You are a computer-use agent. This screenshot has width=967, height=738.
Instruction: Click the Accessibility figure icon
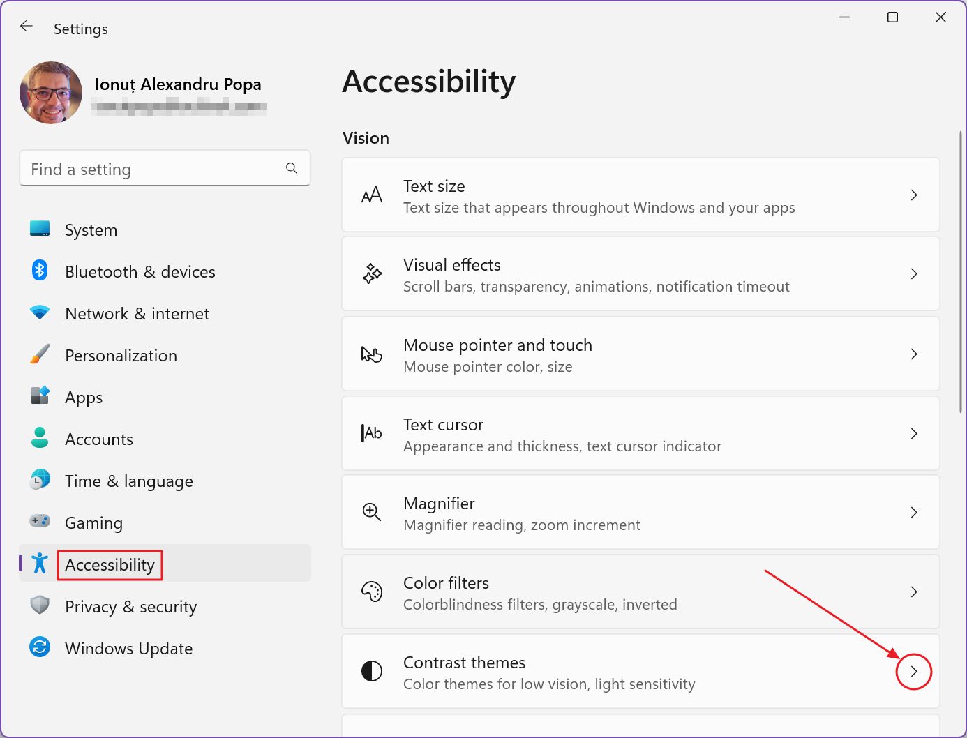point(40,563)
